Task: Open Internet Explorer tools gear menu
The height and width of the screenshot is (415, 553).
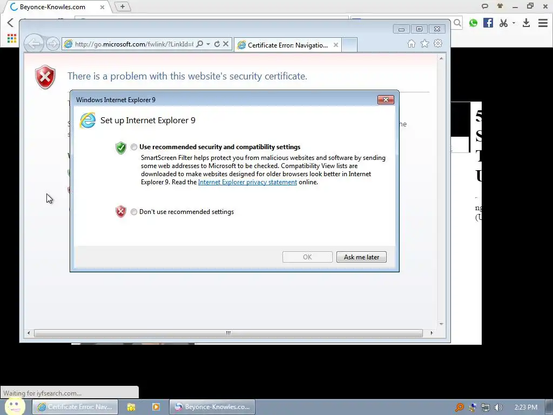Action: (438, 43)
